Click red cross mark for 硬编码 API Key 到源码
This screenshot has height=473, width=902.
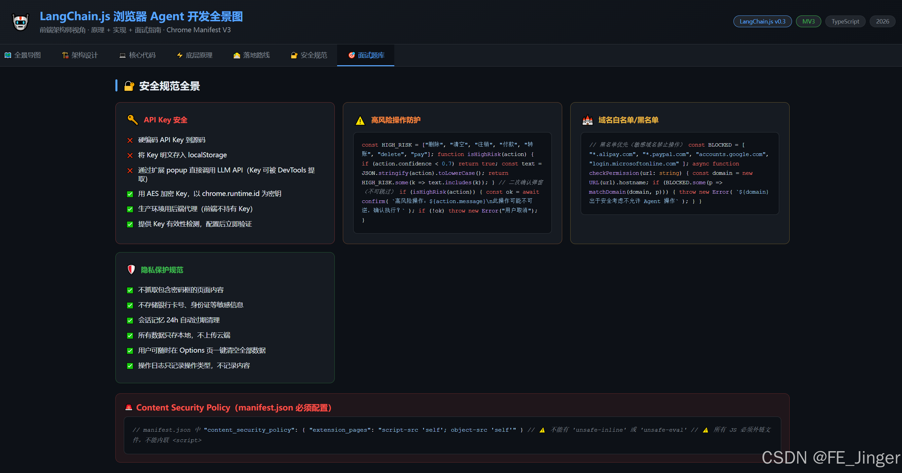click(130, 140)
